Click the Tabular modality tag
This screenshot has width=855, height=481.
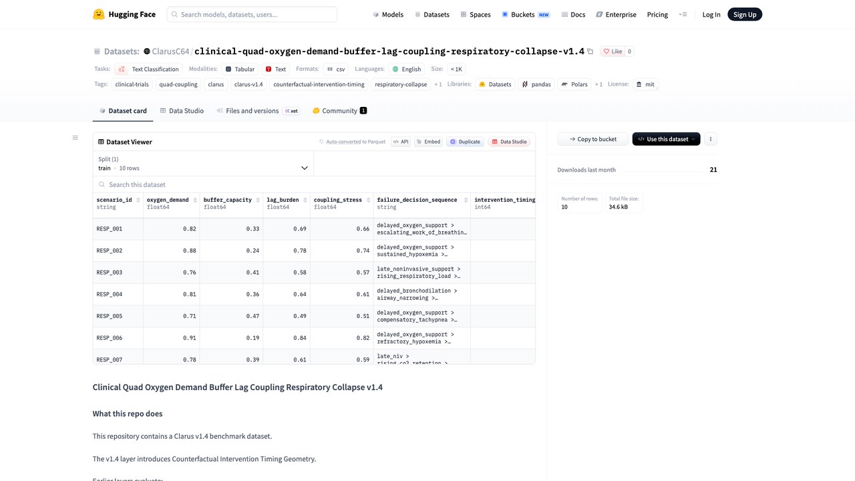(240, 69)
